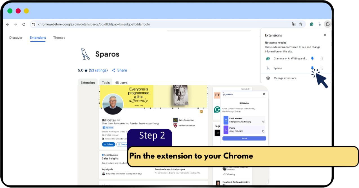Click the Sparos extension icon in the toolbar

tap(320, 24)
